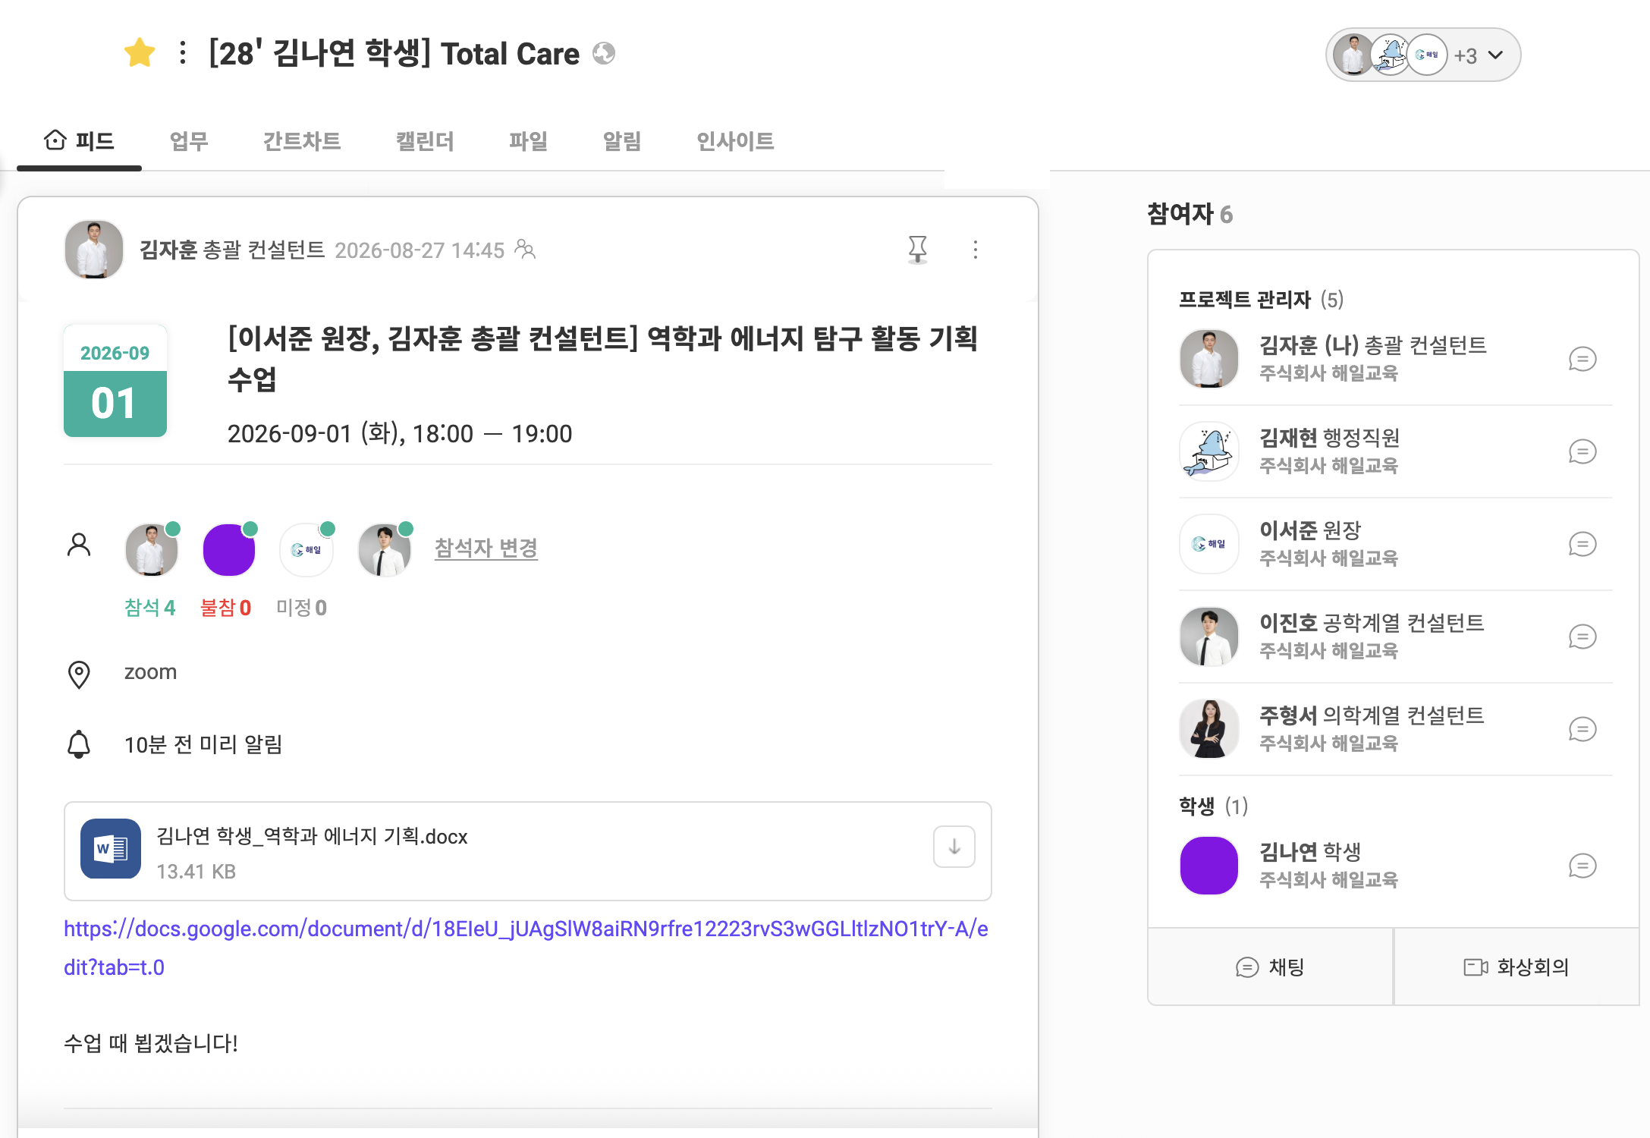Open the Word file icon of attachment
The width and height of the screenshot is (1650, 1138).
(x=111, y=848)
